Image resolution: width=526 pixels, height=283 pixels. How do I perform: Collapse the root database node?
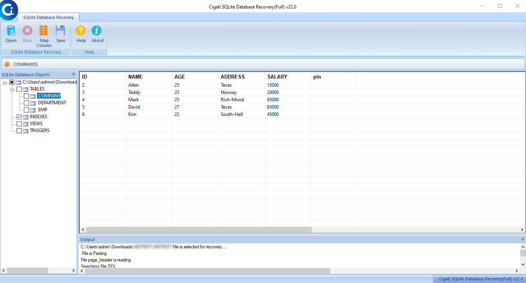click(5, 82)
